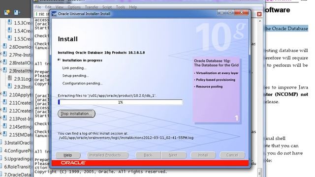Click the bookmark icon for 2.9.2Inst
The width and height of the screenshot is (315, 177).
click(9, 86)
